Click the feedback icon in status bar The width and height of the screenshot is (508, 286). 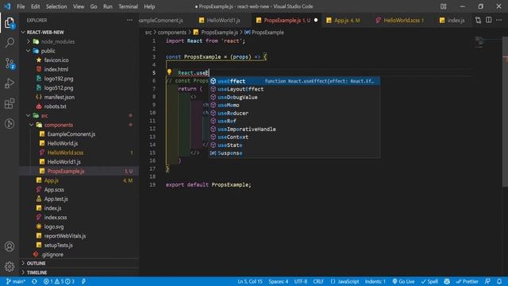(x=487, y=281)
